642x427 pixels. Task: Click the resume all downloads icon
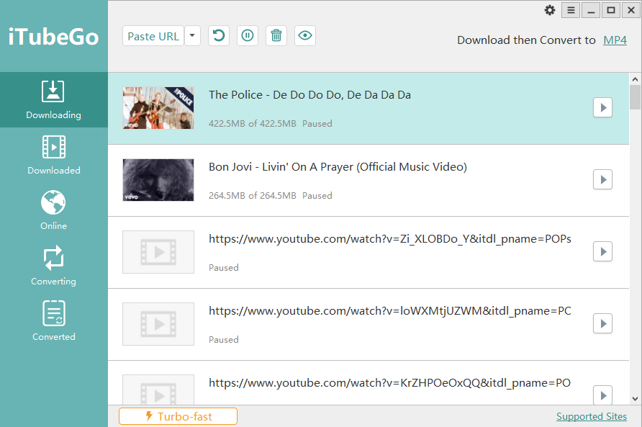[x=219, y=36]
